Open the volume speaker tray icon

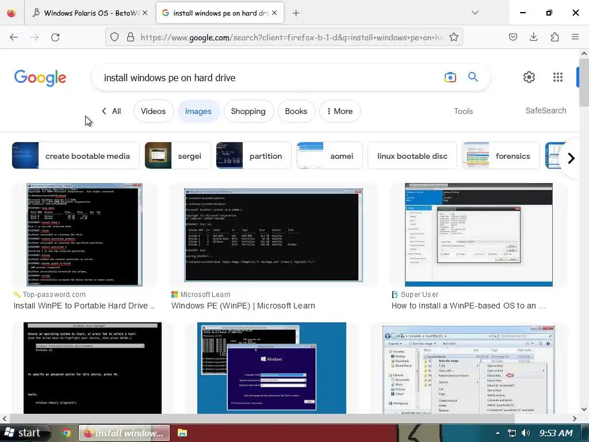click(526, 433)
